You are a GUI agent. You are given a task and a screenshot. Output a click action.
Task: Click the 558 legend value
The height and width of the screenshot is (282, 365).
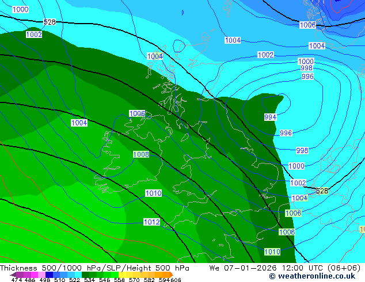(x=119, y=280)
